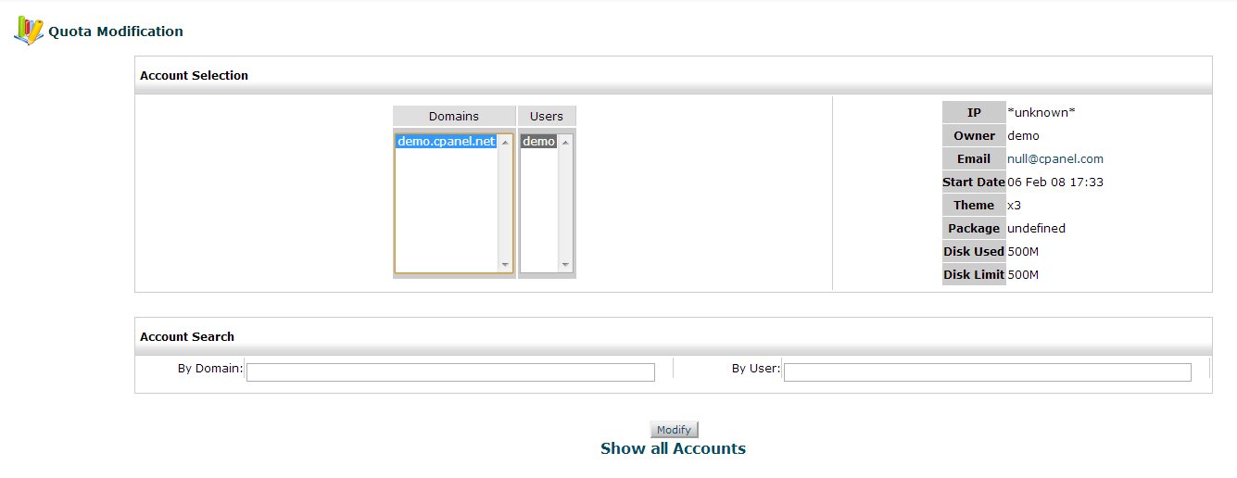Click the Theme value x3
Viewport: 1237px width, 478px height.
click(1014, 205)
